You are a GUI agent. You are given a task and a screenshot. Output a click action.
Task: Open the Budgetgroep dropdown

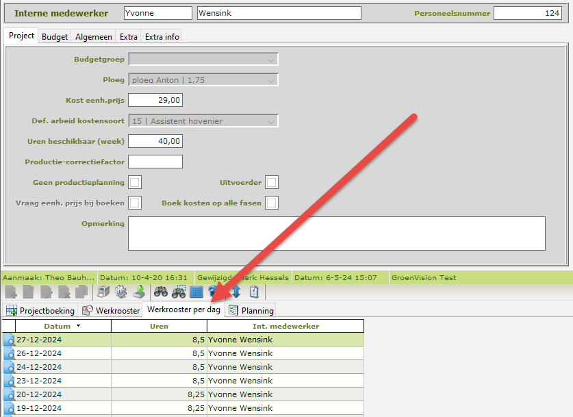tap(203, 60)
